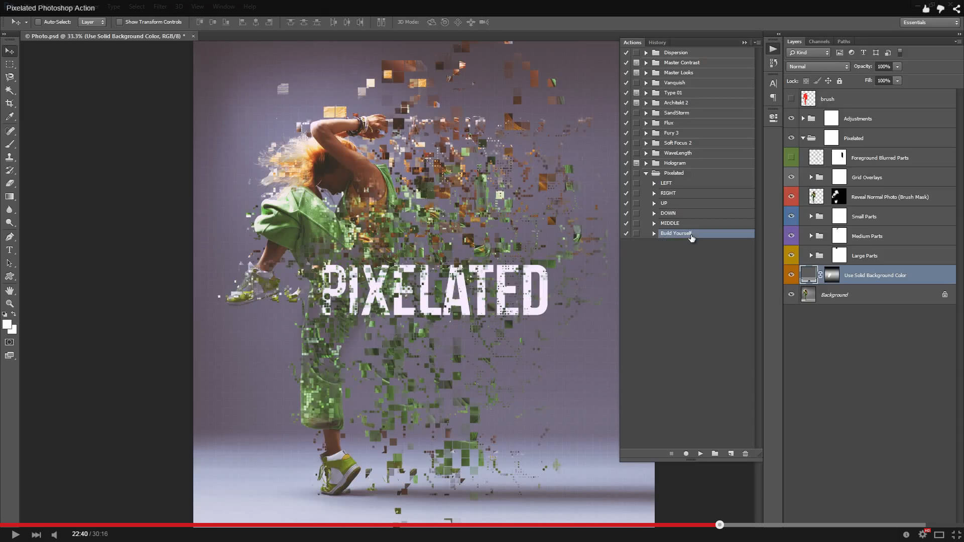Select the Move tool
Screen dimensions: 964x542
point(9,51)
